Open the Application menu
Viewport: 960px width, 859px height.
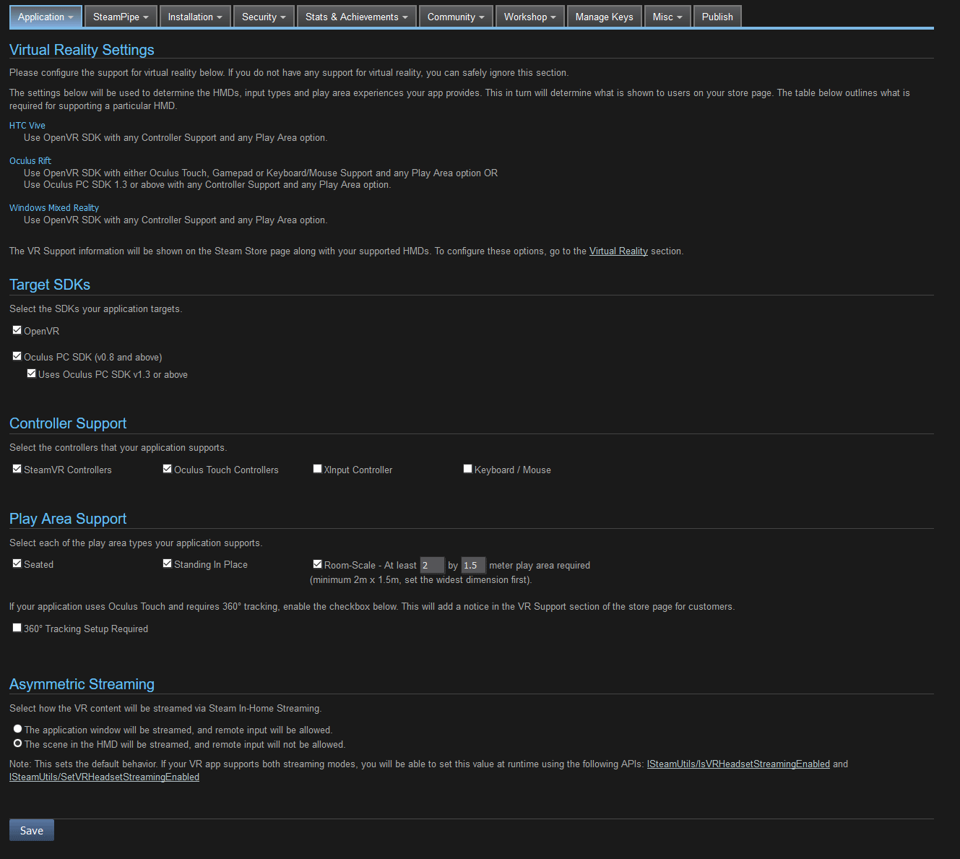45,15
